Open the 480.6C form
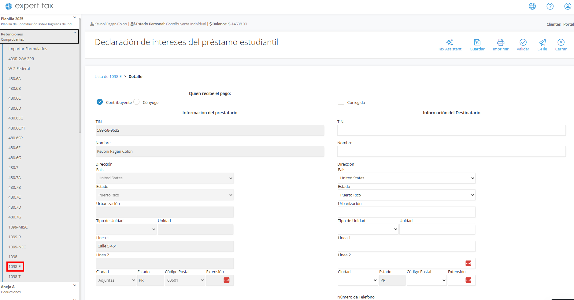This screenshot has width=574, height=300. click(15, 98)
